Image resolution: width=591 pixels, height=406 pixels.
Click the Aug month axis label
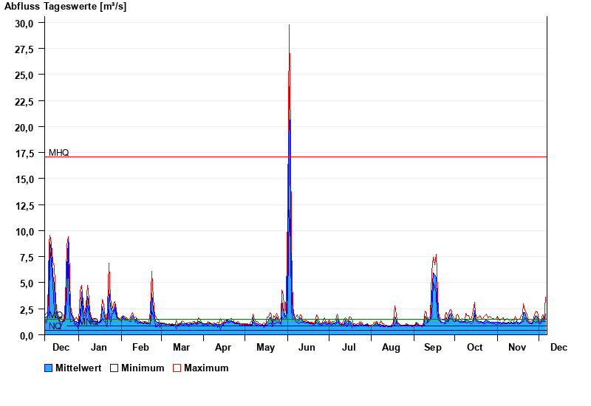pyautogui.click(x=391, y=348)
